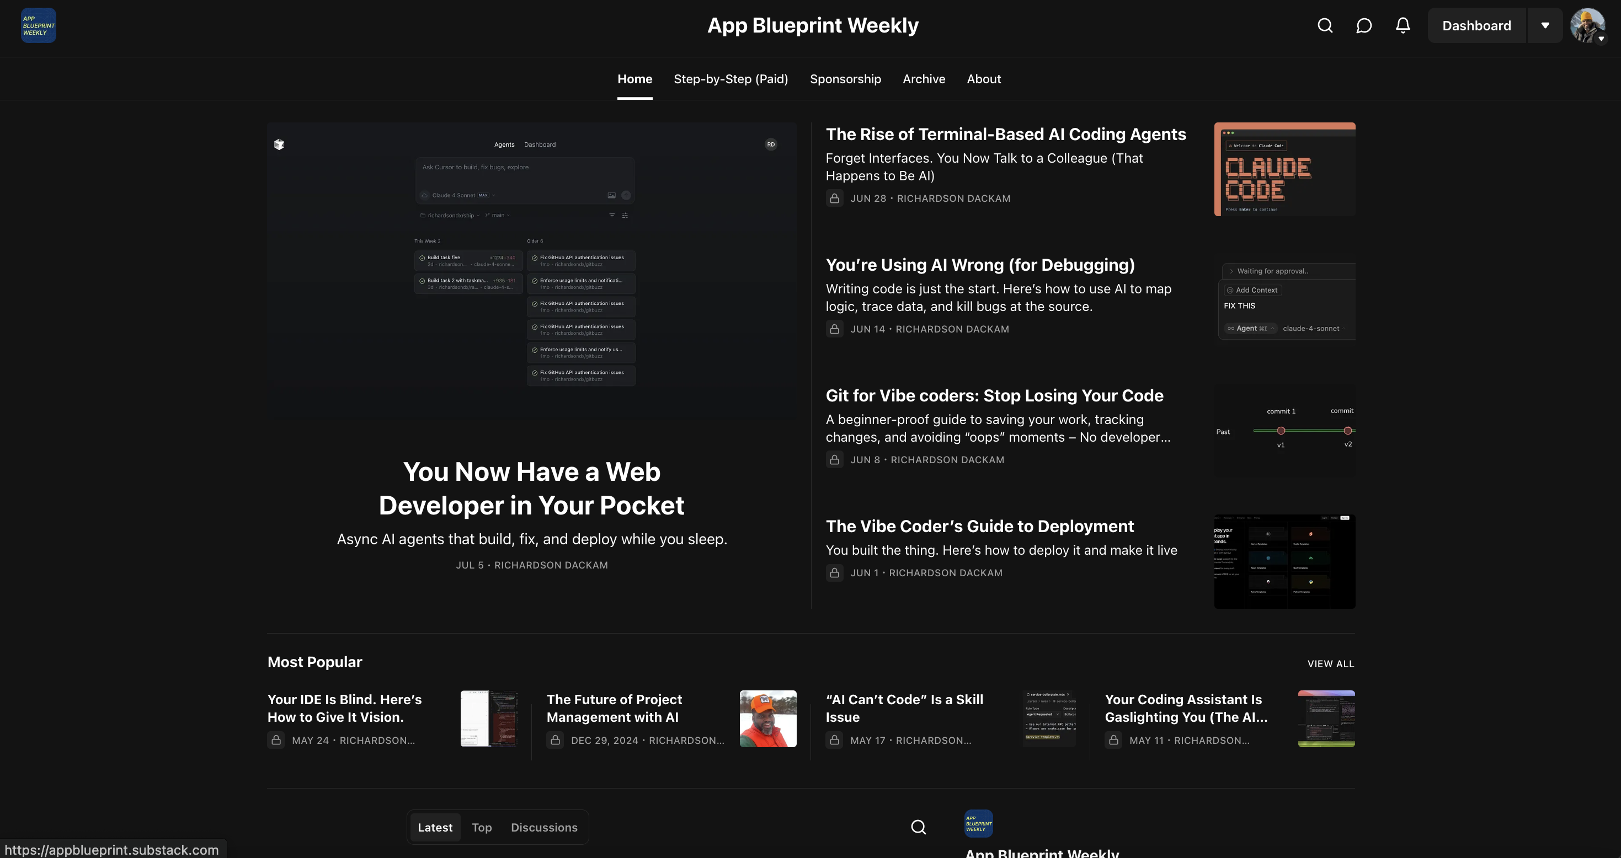Click the App Blueprint Weekly logo top-left
The image size is (1621, 858).
[x=39, y=26]
